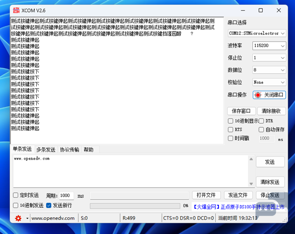Click the 发送 send button
295x234 pixels.
[270, 162]
